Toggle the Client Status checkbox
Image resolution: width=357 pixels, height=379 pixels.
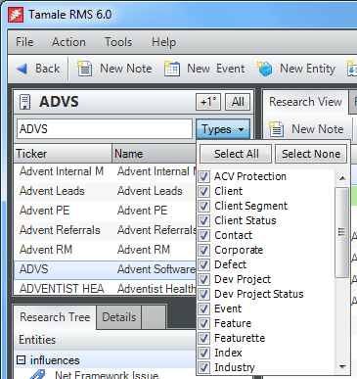[203, 220]
